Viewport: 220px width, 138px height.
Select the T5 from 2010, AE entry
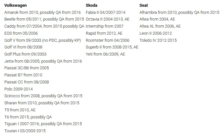[20, 110]
